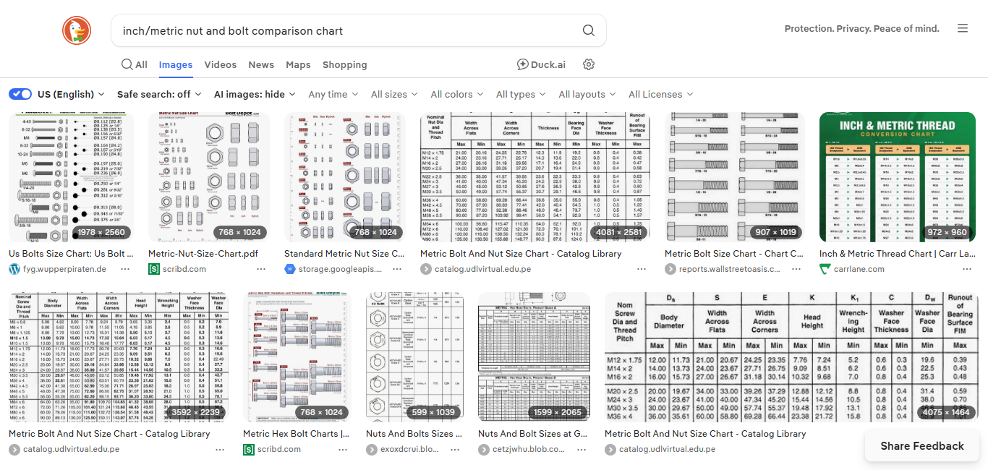
Task: Open Nuts And Bolt Sizes at G... title
Action: [x=532, y=434]
